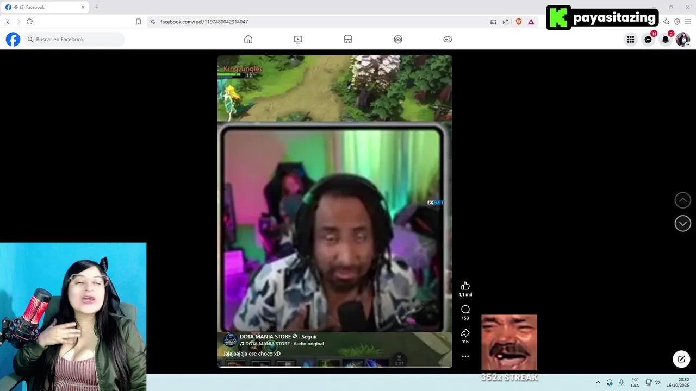Share the reel via arrow icon
This screenshot has height=391, width=696.
[465, 332]
